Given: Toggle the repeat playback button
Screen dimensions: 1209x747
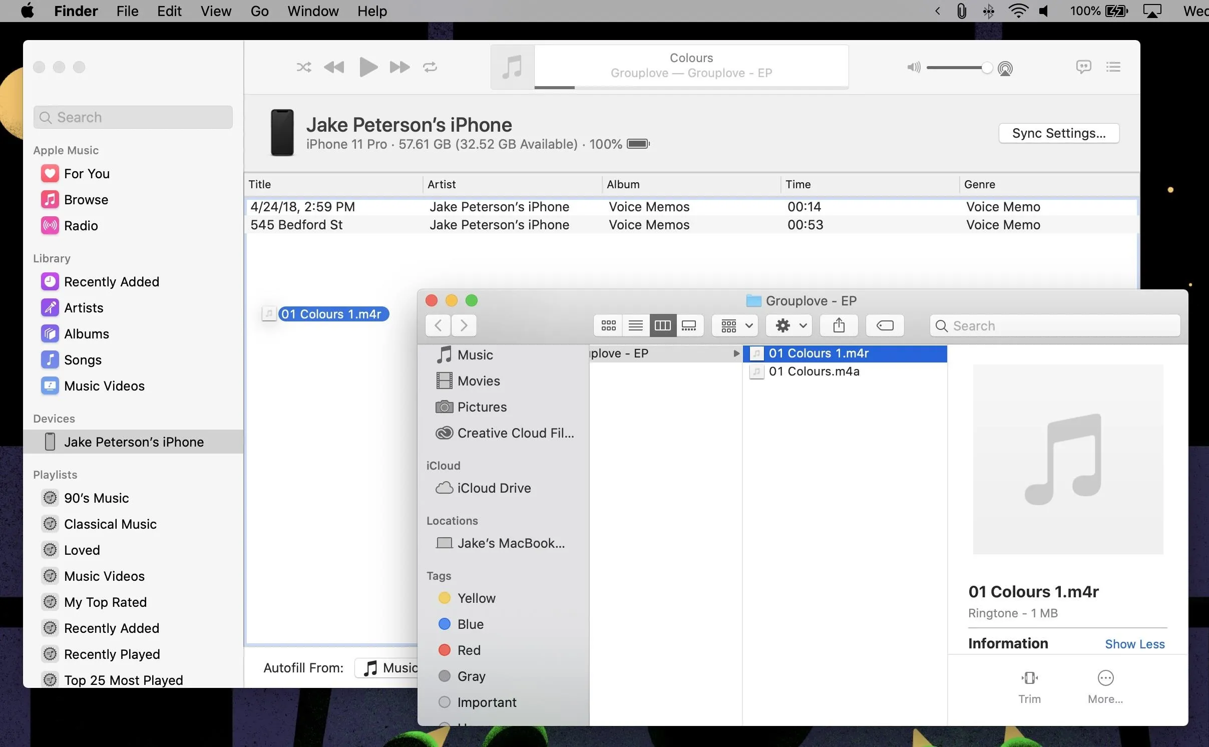Looking at the screenshot, I should [x=430, y=67].
